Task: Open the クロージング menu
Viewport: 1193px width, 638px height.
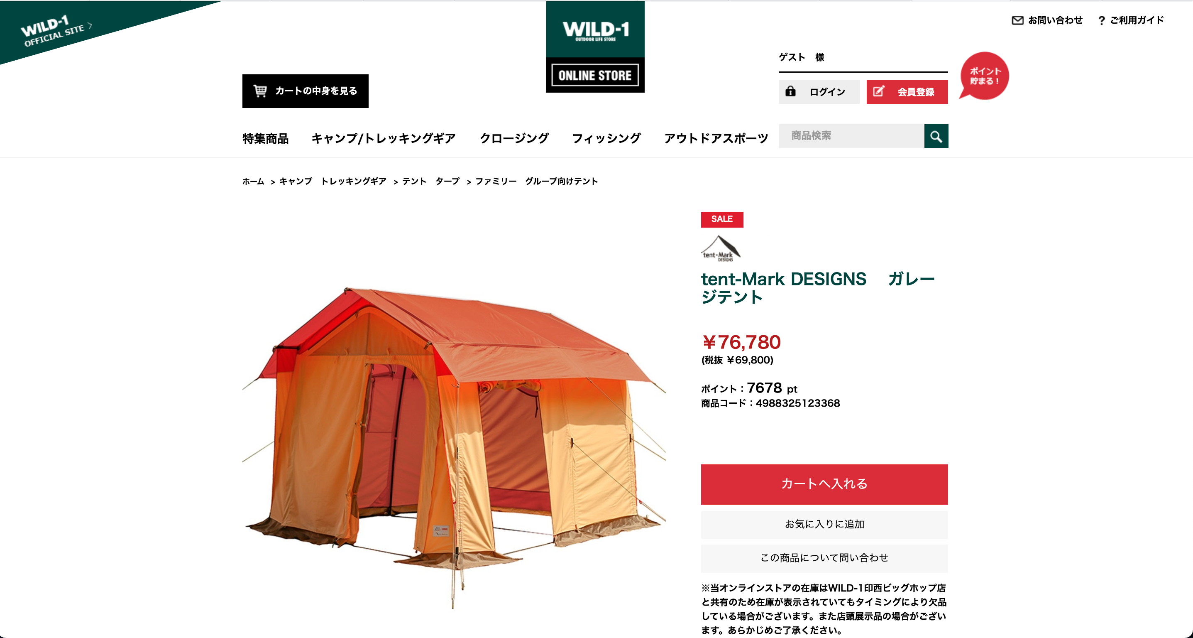Action: [x=514, y=139]
